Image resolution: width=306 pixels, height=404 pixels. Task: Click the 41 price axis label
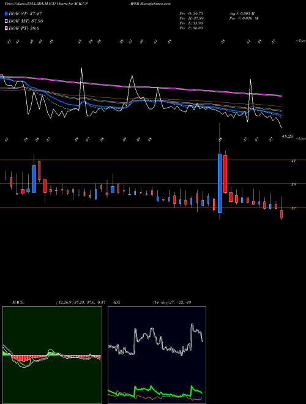pyautogui.click(x=293, y=161)
